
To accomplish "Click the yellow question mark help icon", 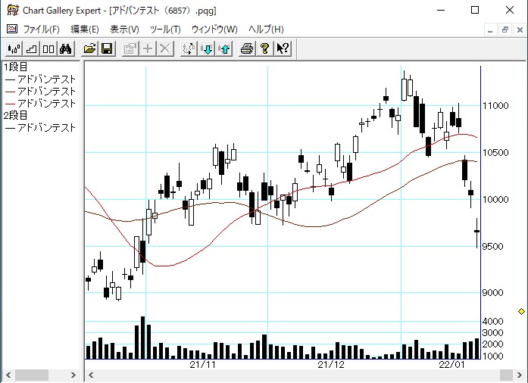I will point(264,49).
